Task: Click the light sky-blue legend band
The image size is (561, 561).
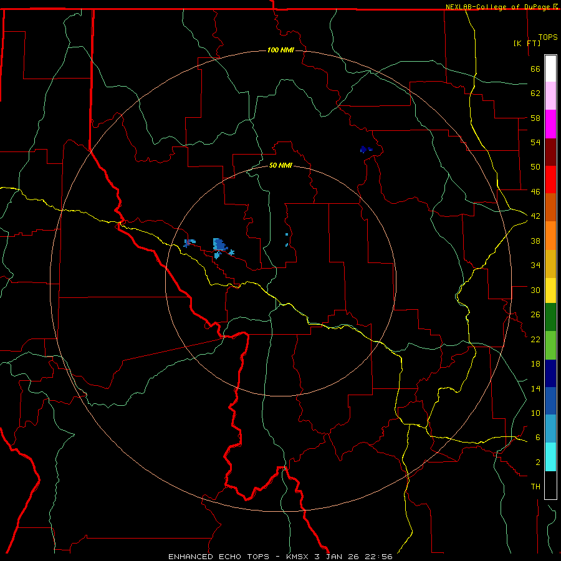Action: point(550,429)
